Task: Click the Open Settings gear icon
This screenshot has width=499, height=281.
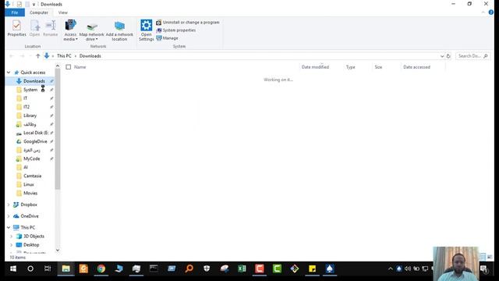Action: tap(147, 25)
